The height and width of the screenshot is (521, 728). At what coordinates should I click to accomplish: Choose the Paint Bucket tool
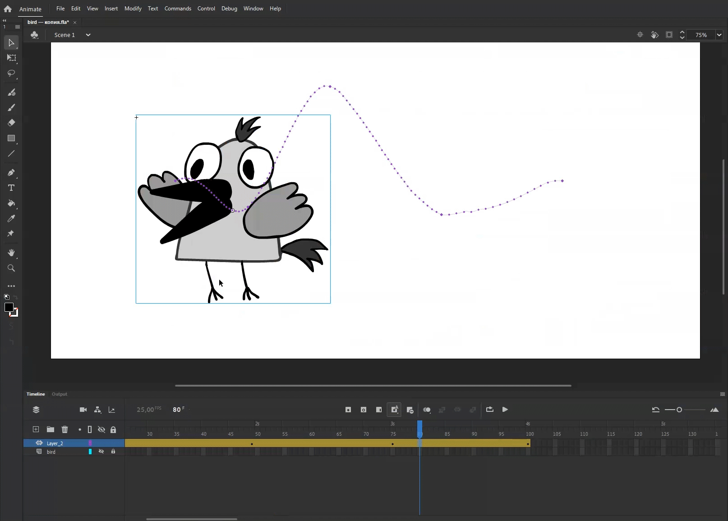(x=11, y=203)
